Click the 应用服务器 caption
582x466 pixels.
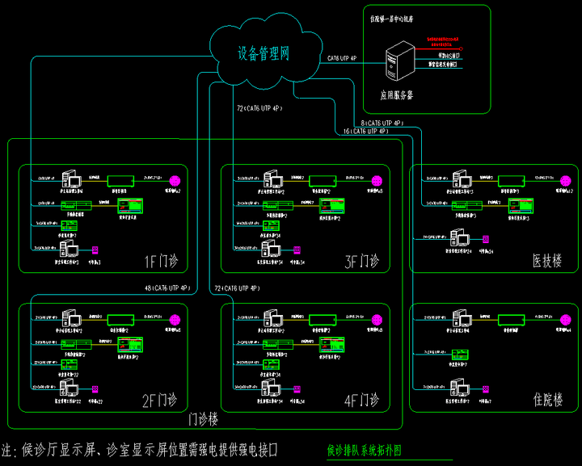(x=397, y=95)
